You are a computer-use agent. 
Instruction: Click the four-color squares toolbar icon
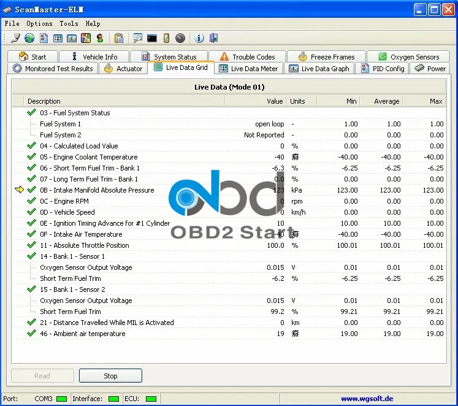86,38
